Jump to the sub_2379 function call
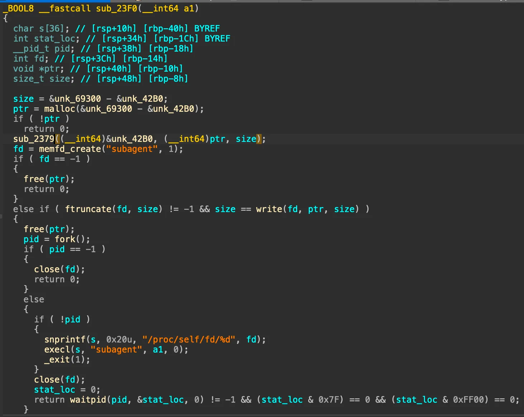524x417 pixels. 34,139
